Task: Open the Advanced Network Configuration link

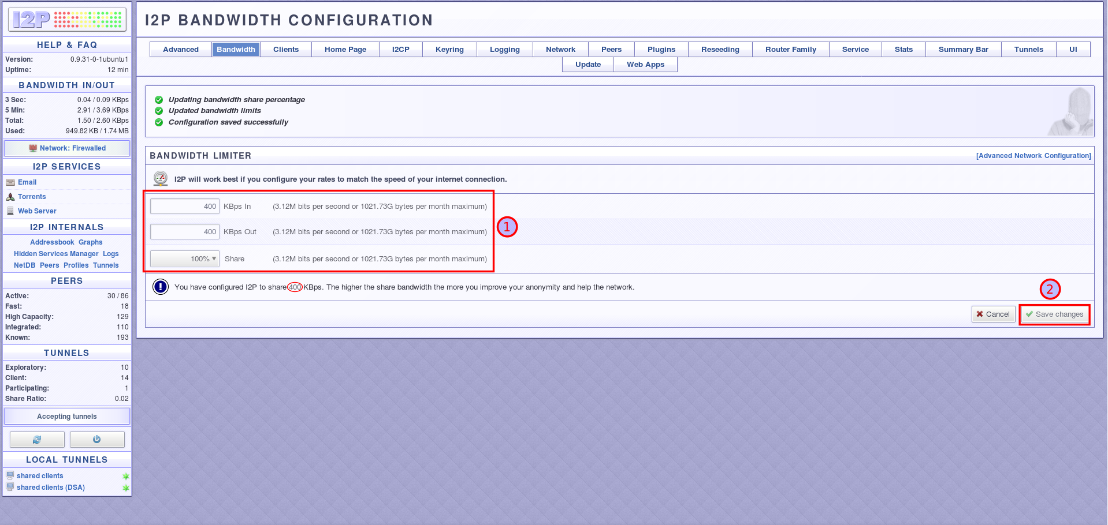Action: pyautogui.click(x=1033, y=156)
